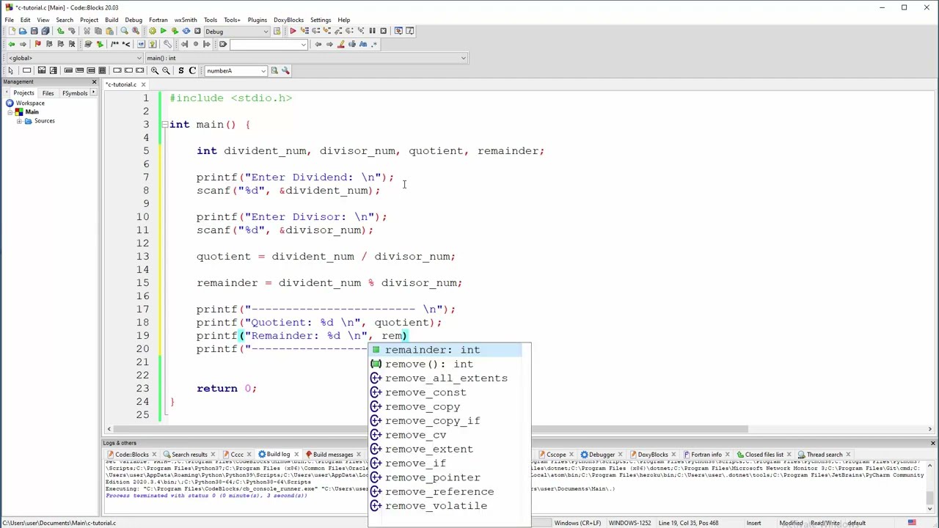939x528 pixels.
Task: Click the Jump back green arrow
Action: click(x=11, y=44)
